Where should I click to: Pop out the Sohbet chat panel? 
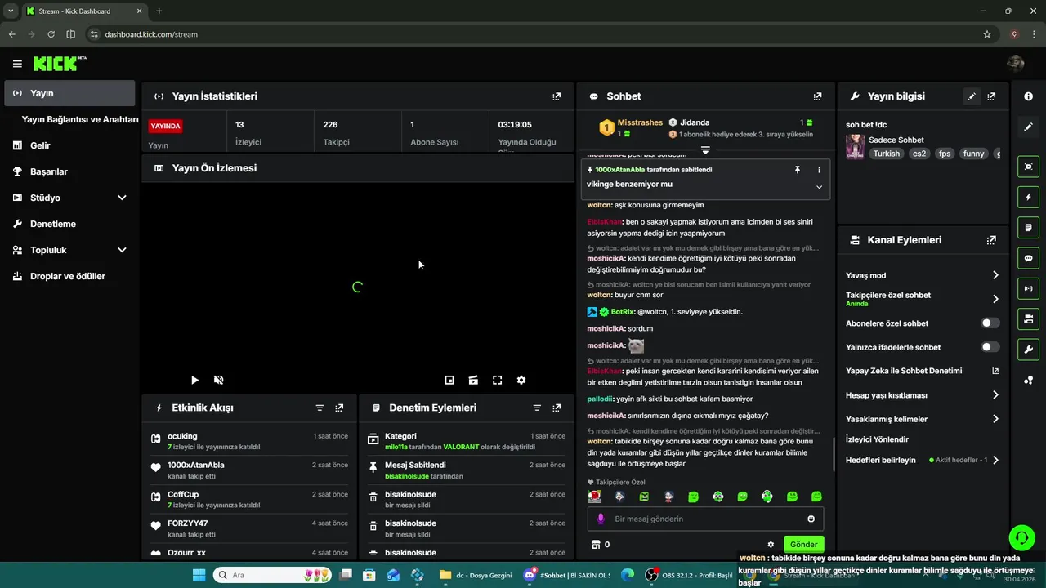pyautogui.click(x=817, y=96)
